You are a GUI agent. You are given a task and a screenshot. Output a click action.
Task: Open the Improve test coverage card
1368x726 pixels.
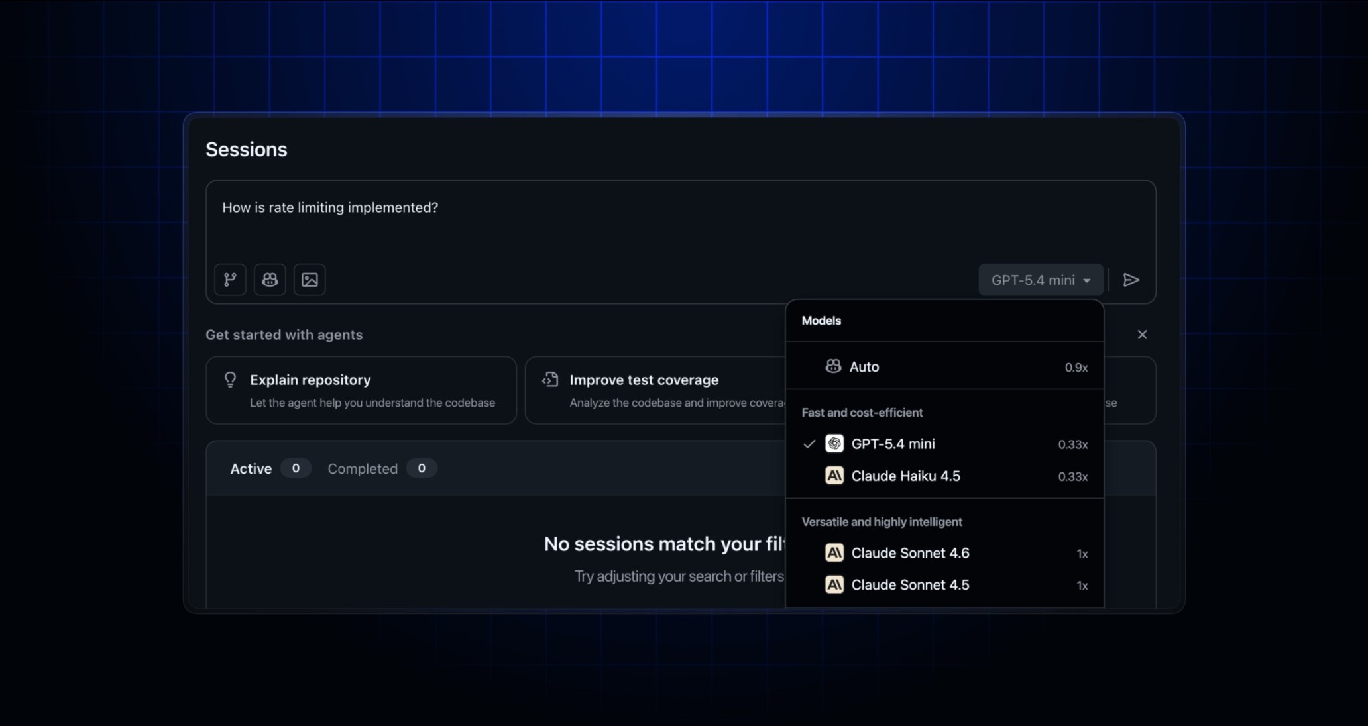click(655, 390)
